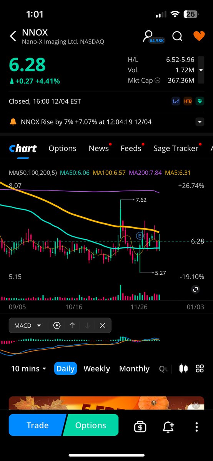Tap the search magnifier icon

click(177, 36)
